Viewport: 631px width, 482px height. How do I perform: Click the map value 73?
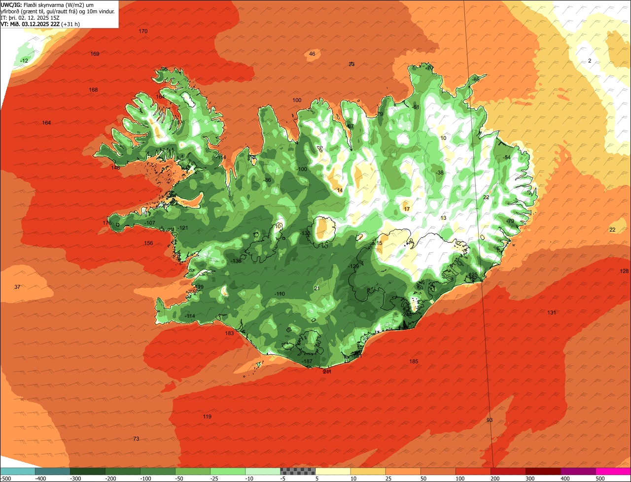click(x=136, y=439)
